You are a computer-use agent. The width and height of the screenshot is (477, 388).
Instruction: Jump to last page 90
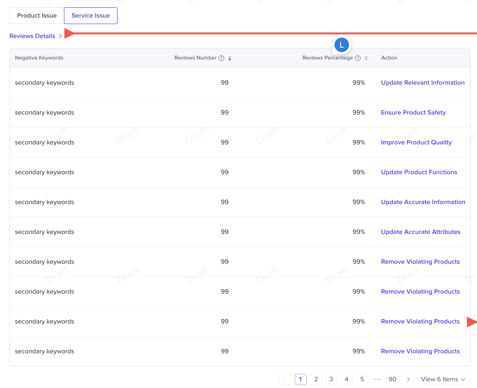pyautogui.click(x=392, y=379)
